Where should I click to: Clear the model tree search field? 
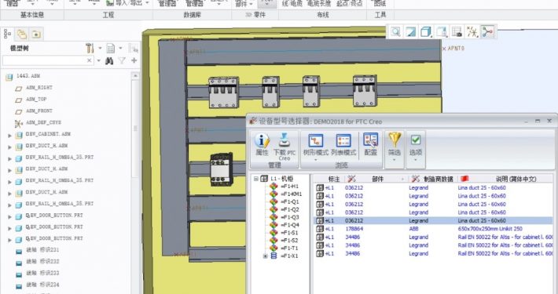pyautogui.click(x=90, y=60)
